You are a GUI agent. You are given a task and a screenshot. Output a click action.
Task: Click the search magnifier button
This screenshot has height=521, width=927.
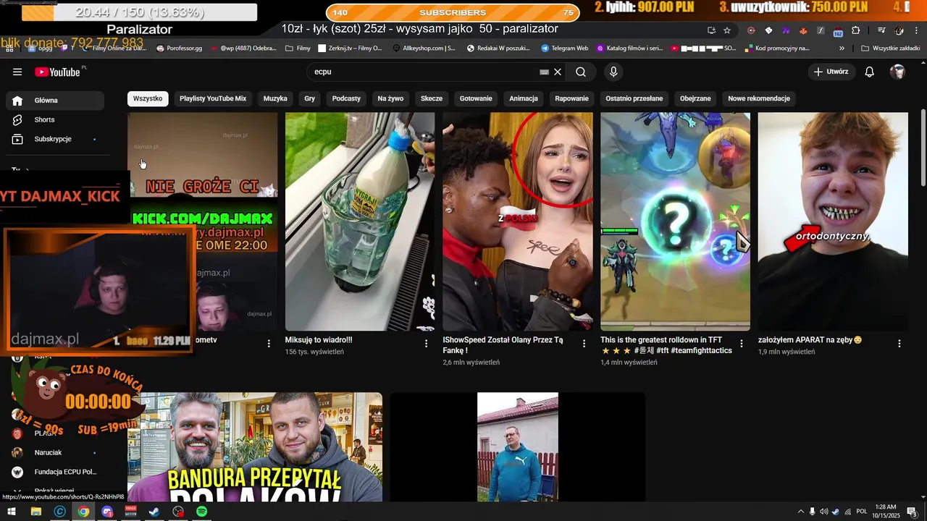pyautogui.click(x=581, y=72)
